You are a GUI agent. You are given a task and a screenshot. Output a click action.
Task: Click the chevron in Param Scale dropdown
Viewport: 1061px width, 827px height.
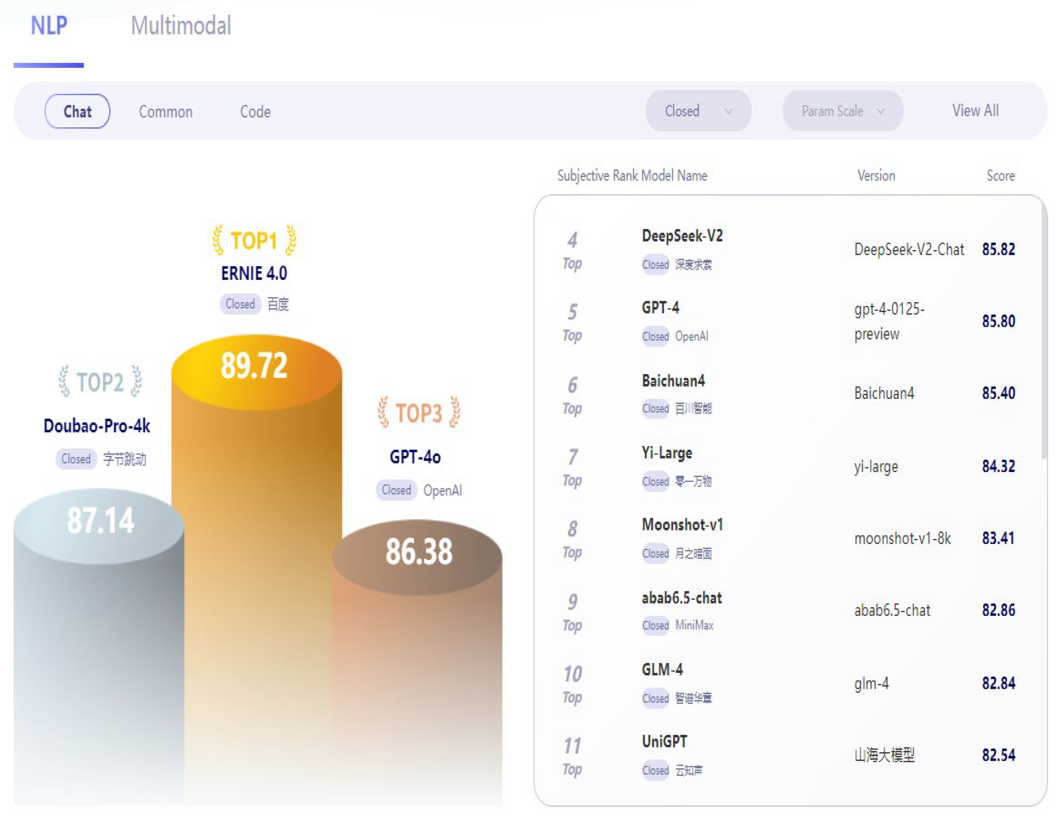881,111
